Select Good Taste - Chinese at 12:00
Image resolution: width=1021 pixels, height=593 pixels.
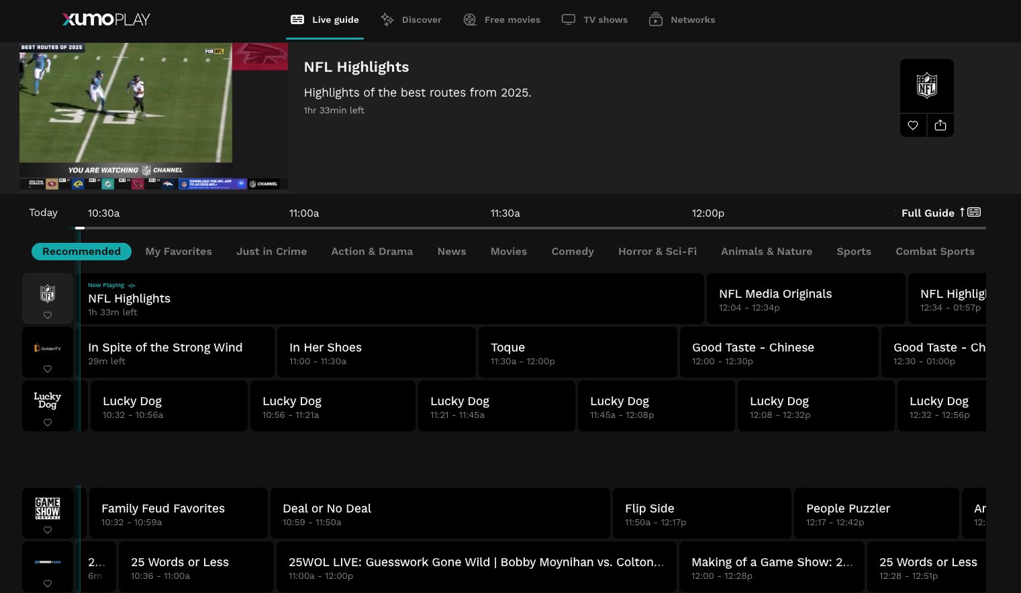(x=779, y=352)
